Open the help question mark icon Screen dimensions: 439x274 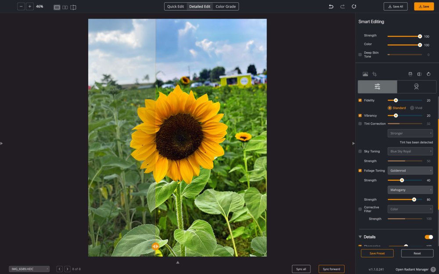[x=433, y=270]
